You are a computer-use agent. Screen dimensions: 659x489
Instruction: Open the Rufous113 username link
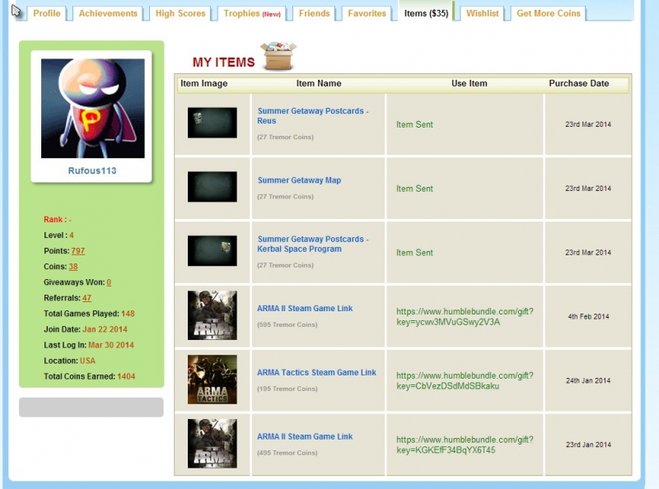[92, 170]
